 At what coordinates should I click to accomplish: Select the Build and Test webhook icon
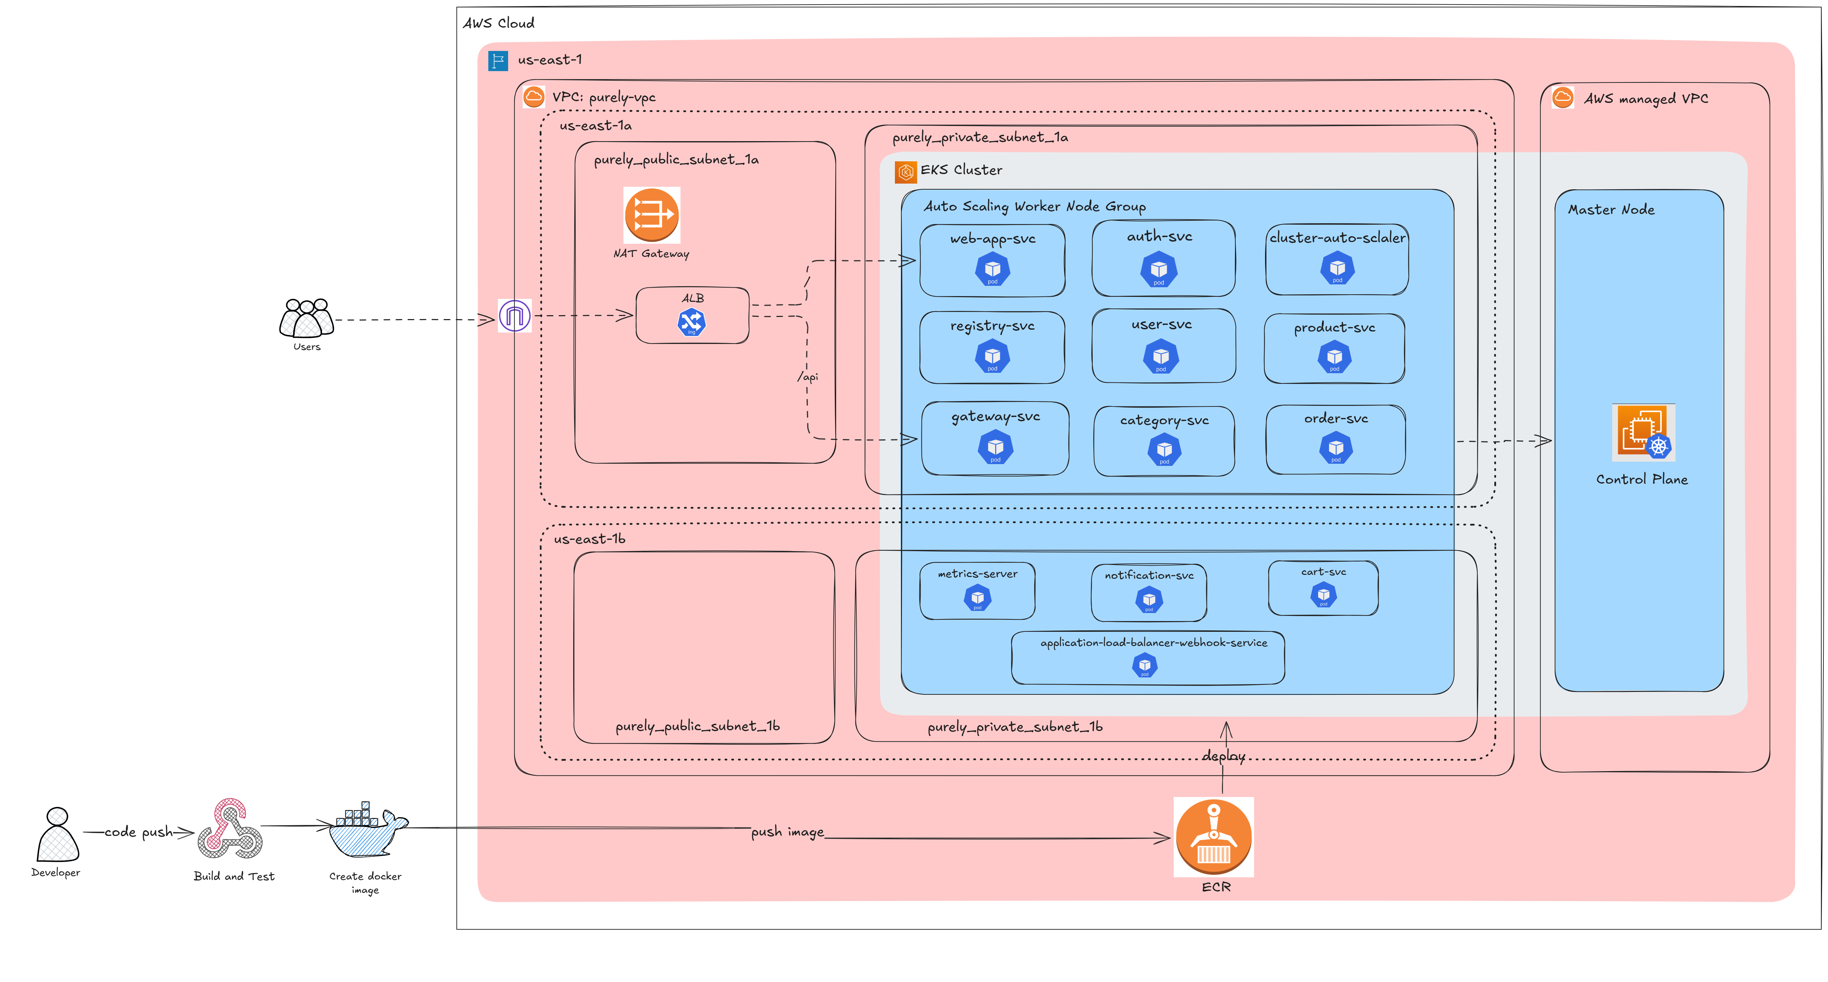(x=231, y=829)
